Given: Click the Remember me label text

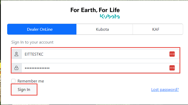Looking at the screenshot, I should pos(31,81).
